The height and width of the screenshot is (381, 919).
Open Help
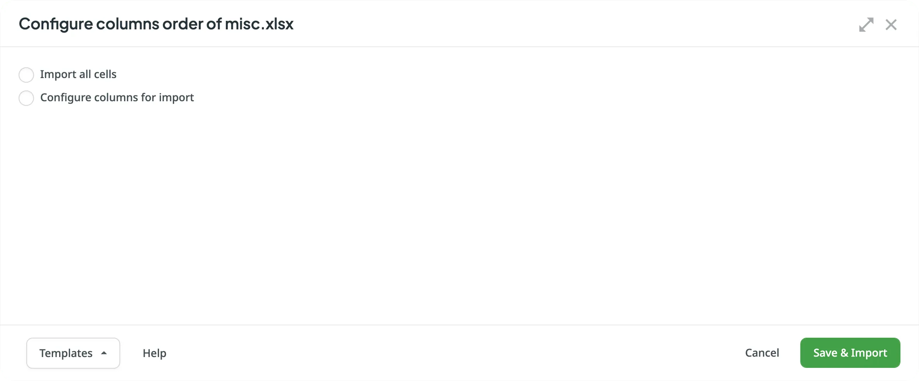point(154,352)
